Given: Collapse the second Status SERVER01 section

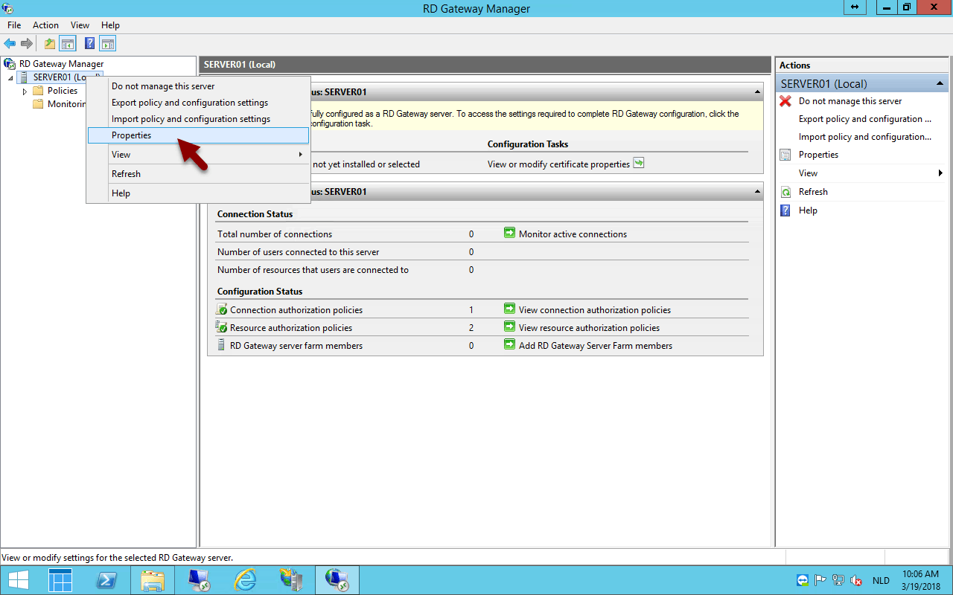Looking at the screenshot, I should coord(758,192).
